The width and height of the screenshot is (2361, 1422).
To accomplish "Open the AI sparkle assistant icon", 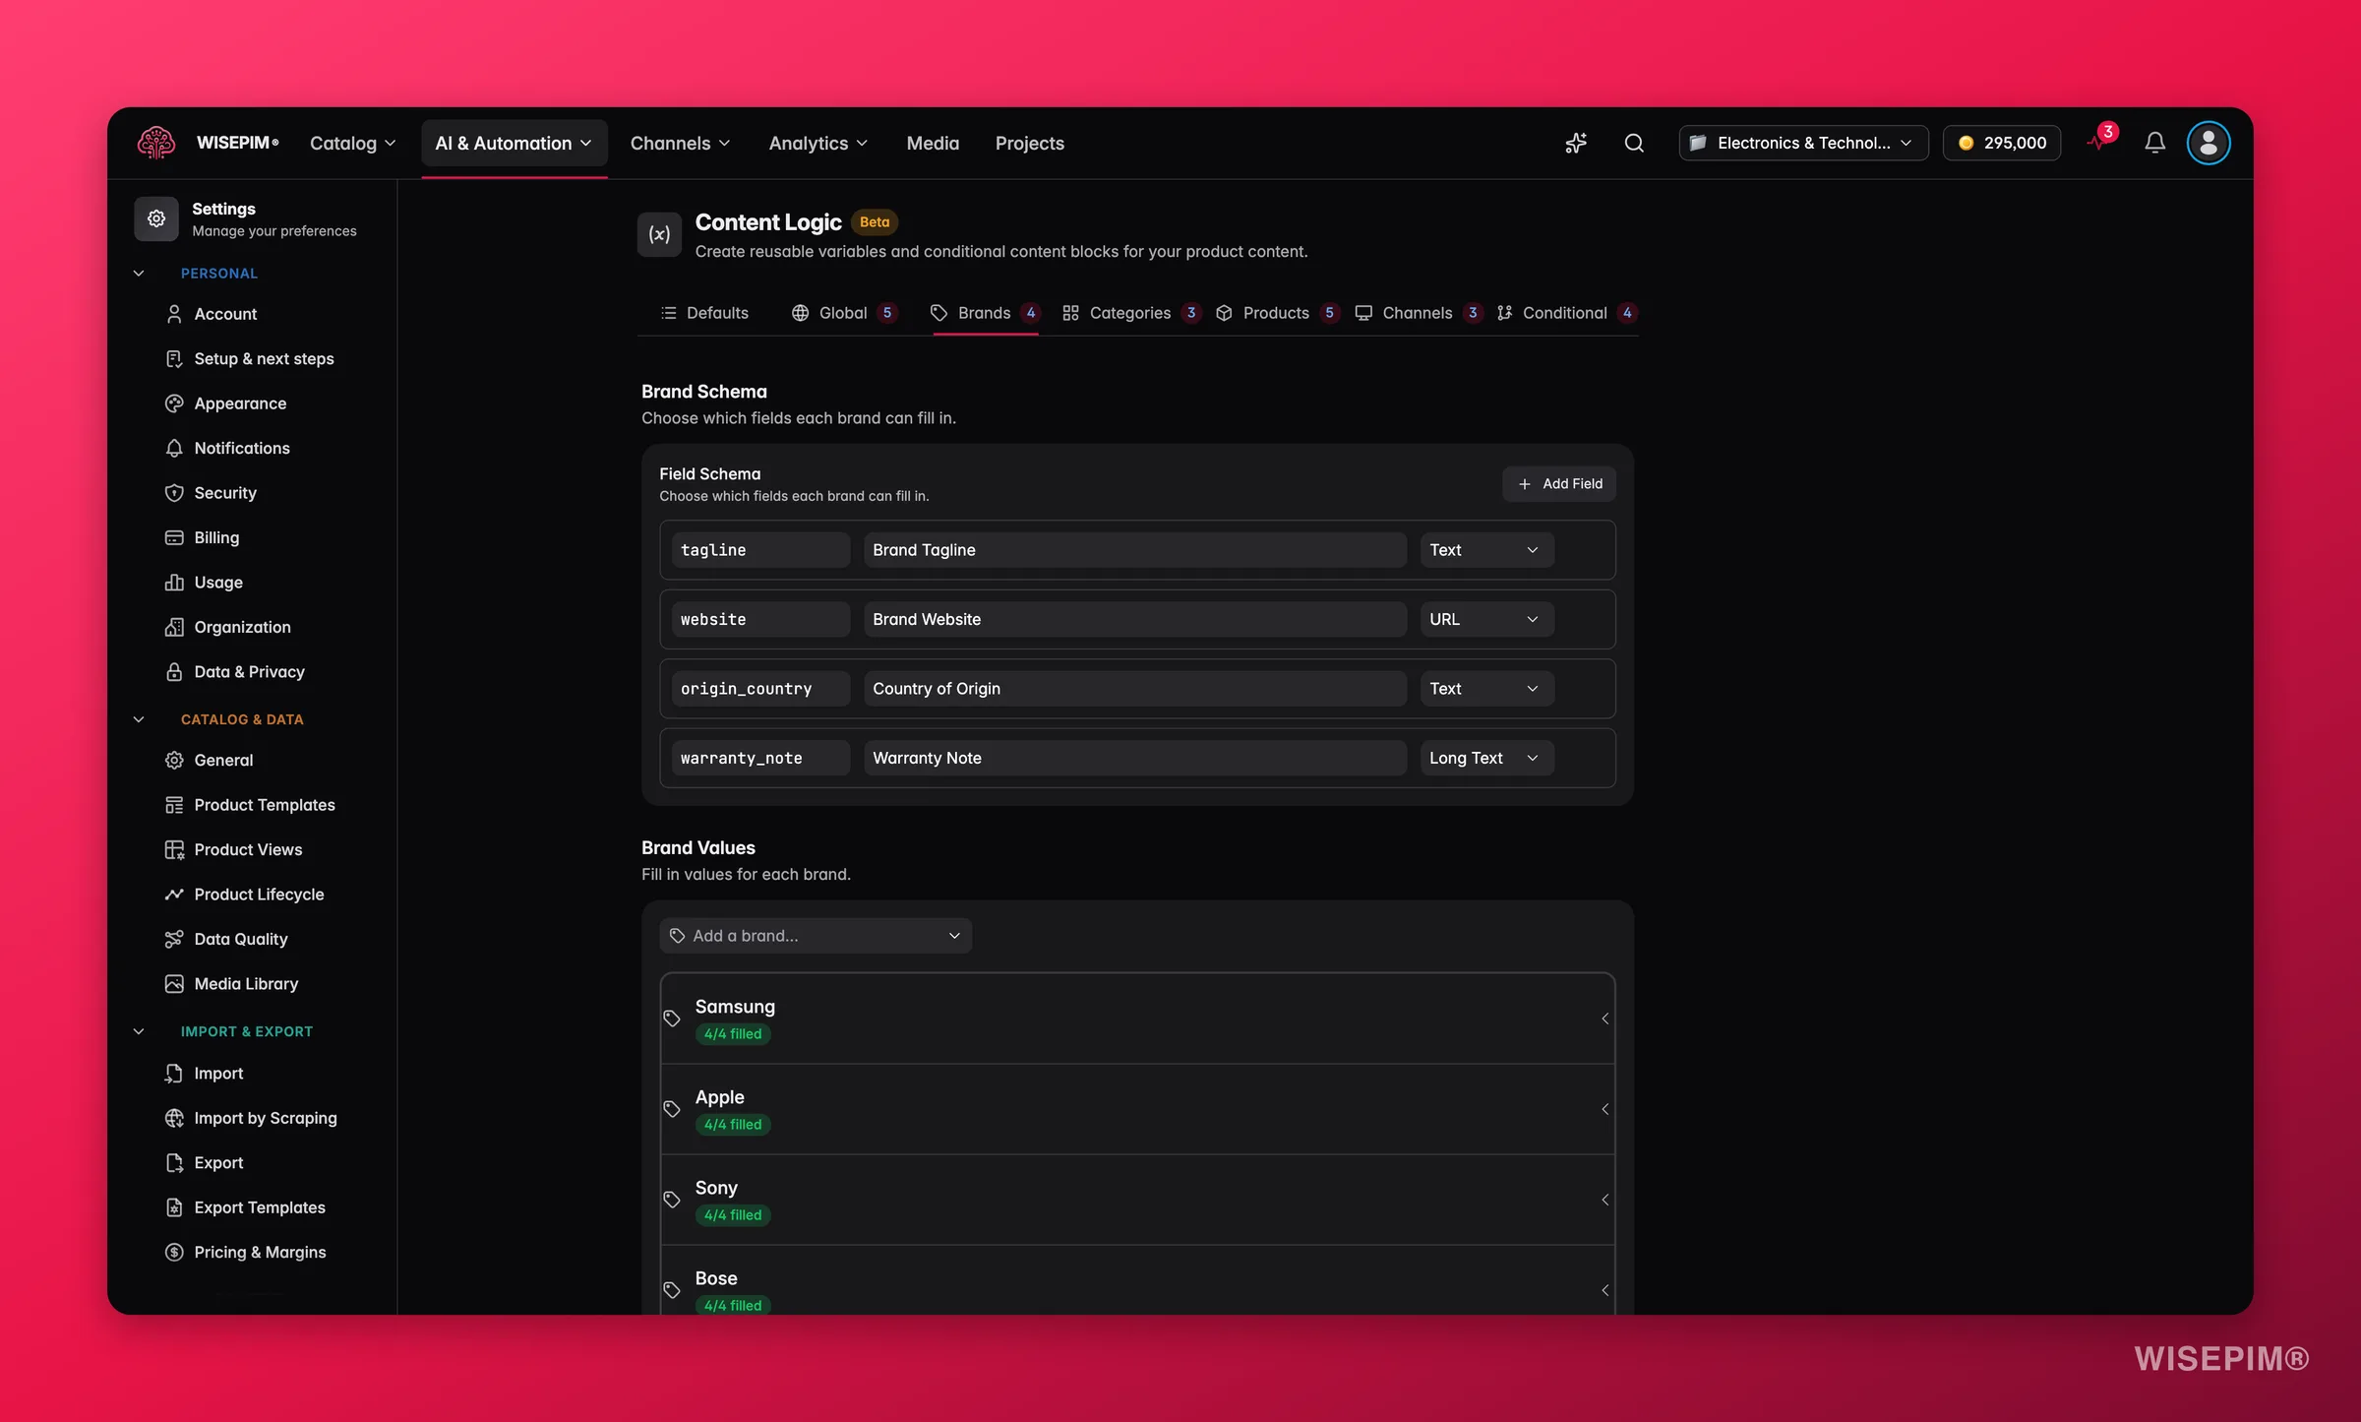I will 1576,143.
